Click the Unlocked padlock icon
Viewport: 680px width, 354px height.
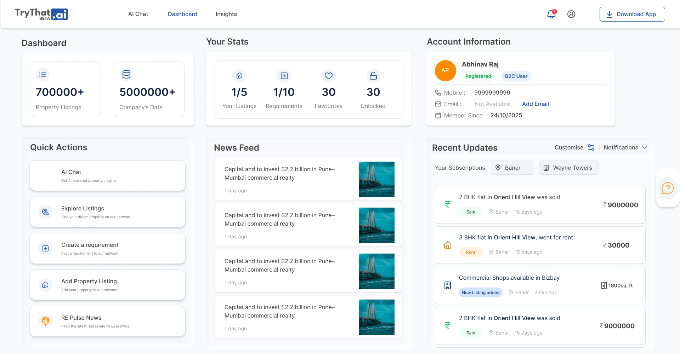click(373, 76)
